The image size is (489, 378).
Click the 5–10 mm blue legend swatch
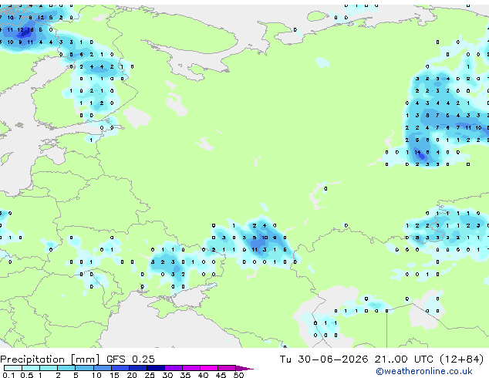pos(84,368)
